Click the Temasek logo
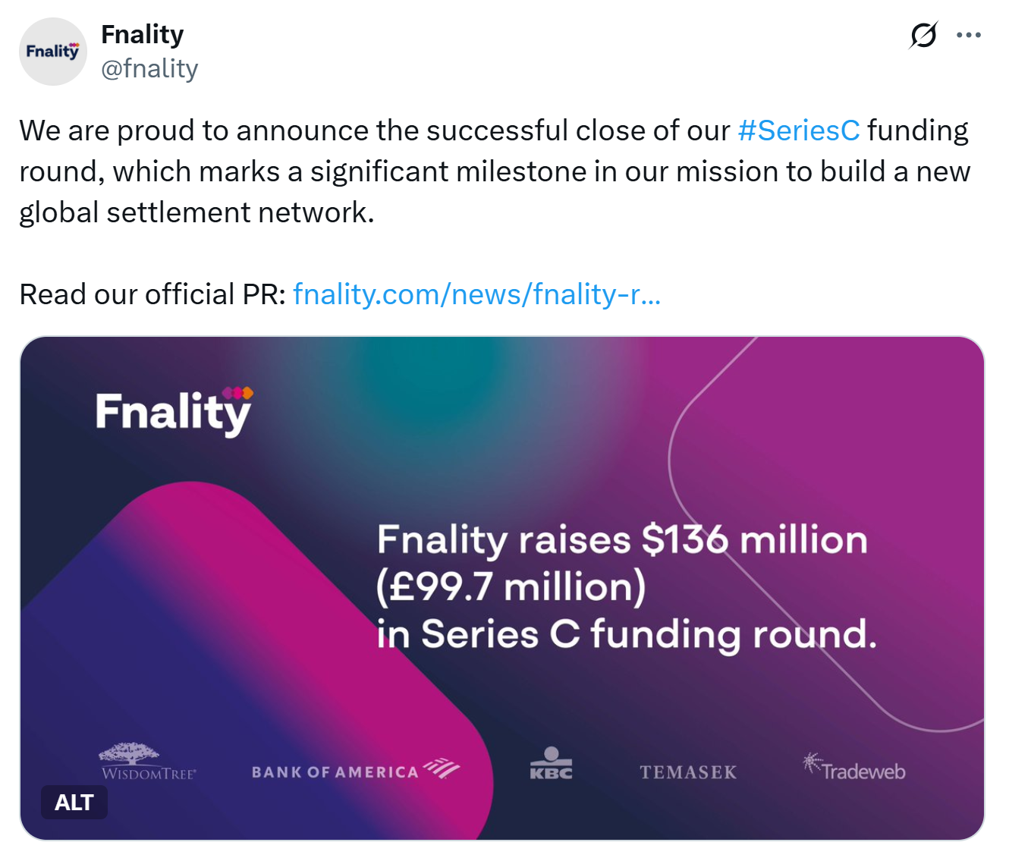The image size is (1009, 858). 688,772
